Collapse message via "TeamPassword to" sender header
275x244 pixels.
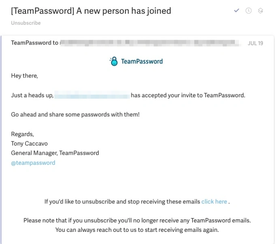point(34,43)
